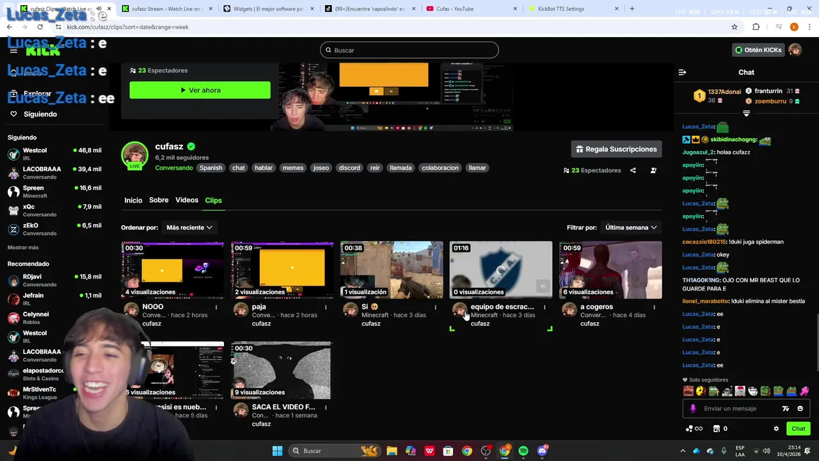Screen dimensions: 819x461
Task: Open the 7TV emote button in chat
Action: (786, 408)
